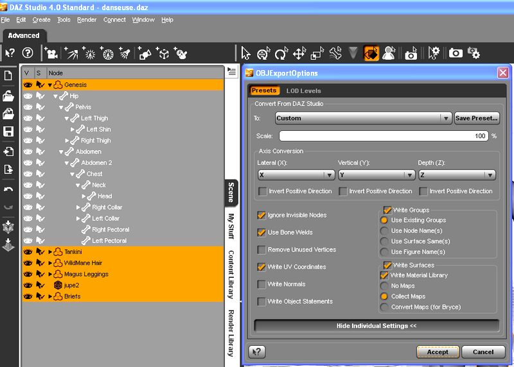
Task: Select the node selection arrow tool
Action: (245, 53)
